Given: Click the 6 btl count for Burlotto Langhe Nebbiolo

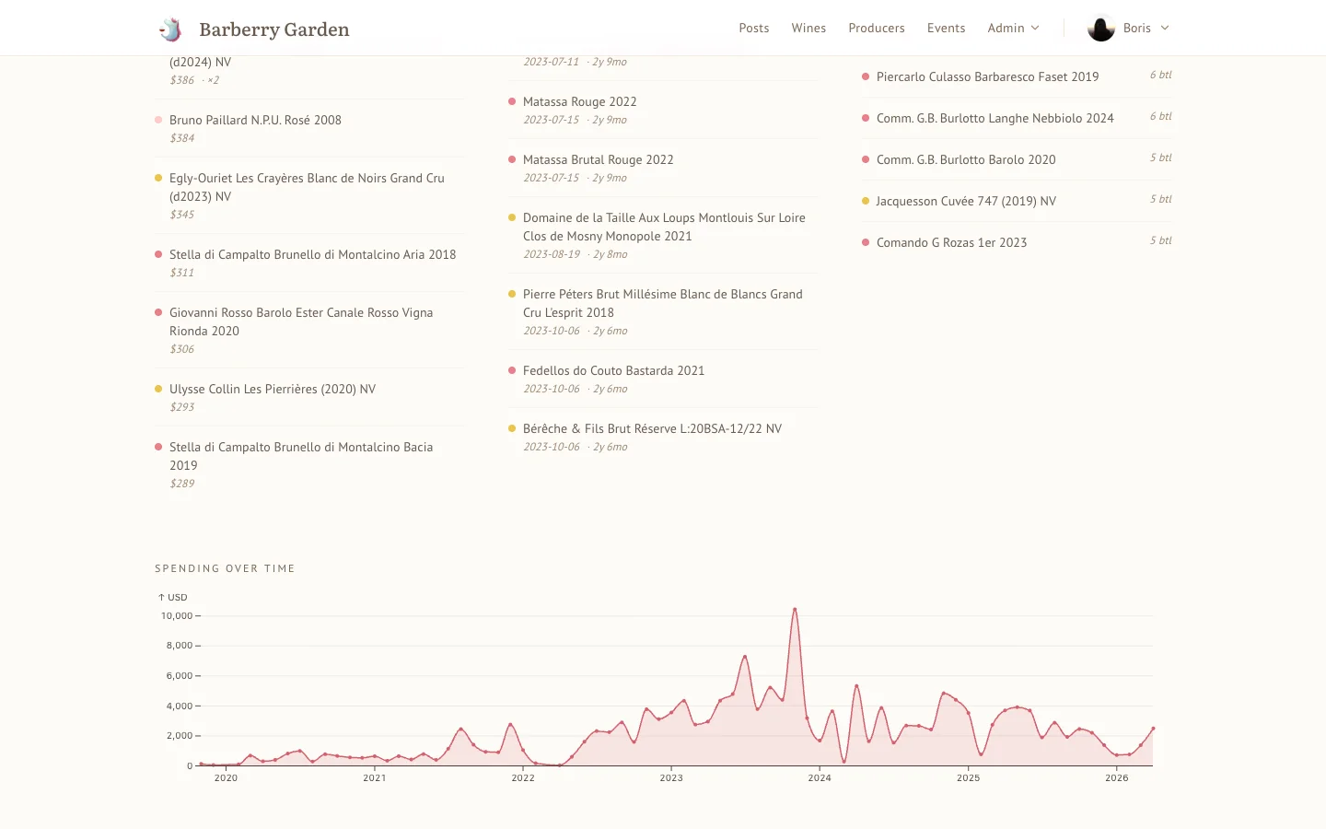Looking at the screenshot, I should (1160, 117).
